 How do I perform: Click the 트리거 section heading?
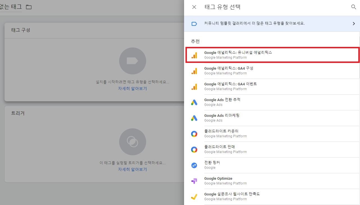[x=18, y=113]
